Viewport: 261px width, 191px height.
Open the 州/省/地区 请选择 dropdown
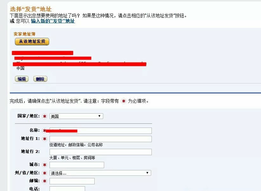pos(100,173)
